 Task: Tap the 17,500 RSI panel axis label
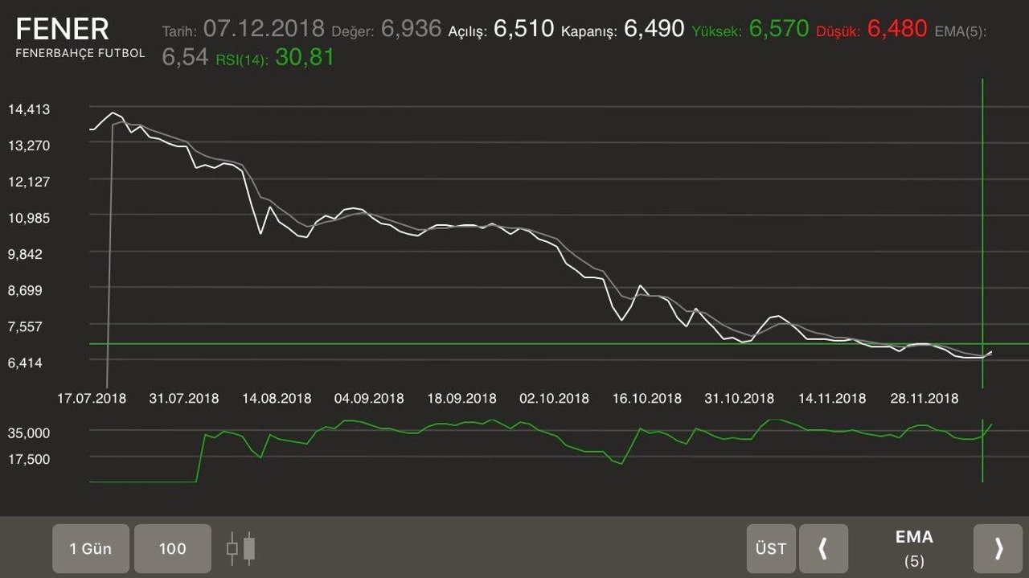click(x=28, y=459)
